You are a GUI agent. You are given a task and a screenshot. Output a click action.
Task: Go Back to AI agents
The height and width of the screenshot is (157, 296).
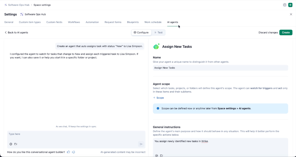point(16,33)
